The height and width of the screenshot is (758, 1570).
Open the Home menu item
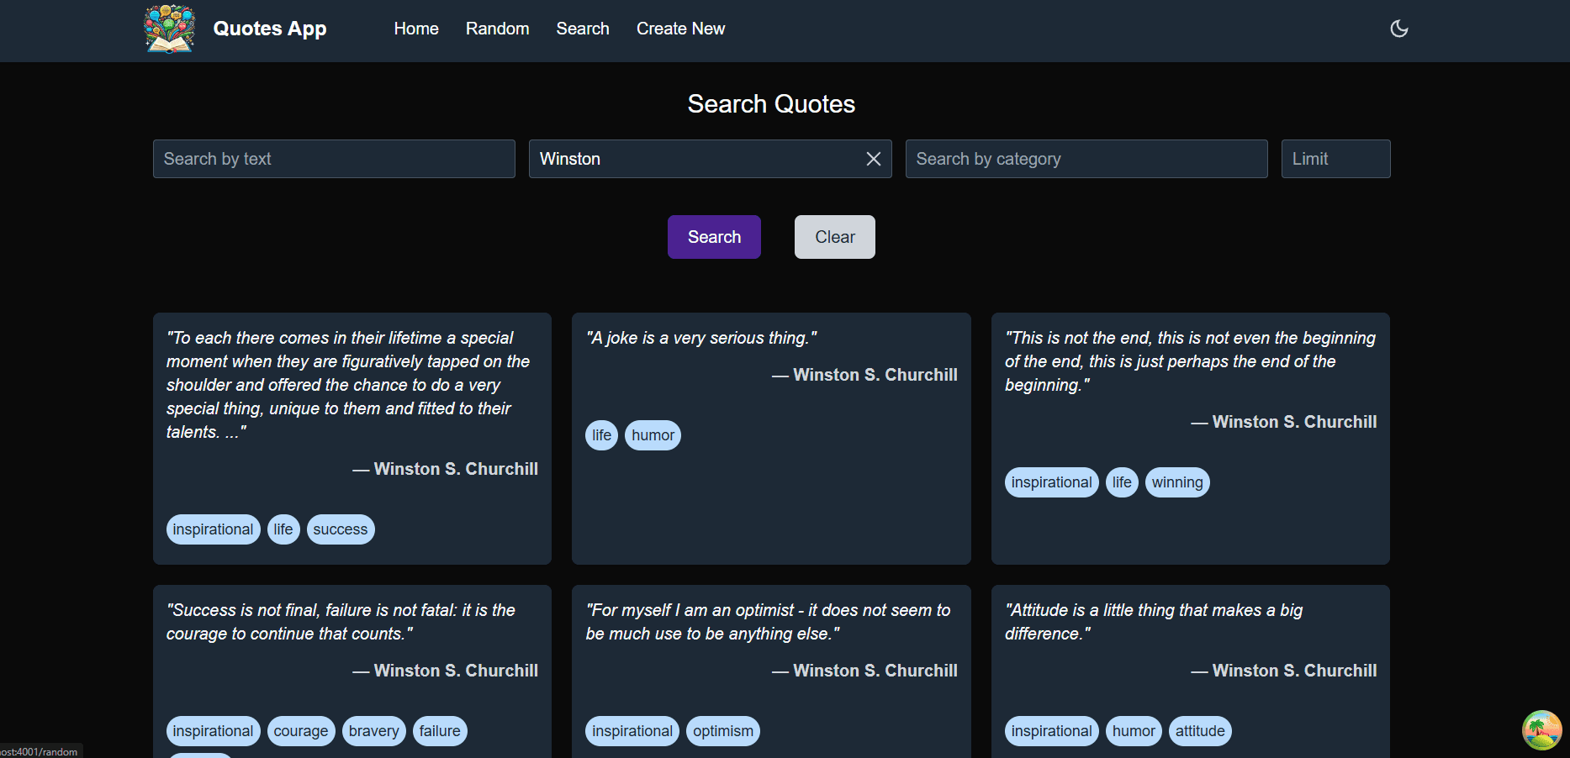click(x=416, y=29)
